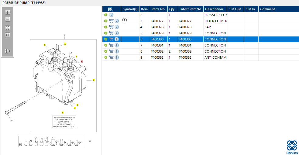
Task: Click ANTI CONTAM description cell
Action: [215, 57]
